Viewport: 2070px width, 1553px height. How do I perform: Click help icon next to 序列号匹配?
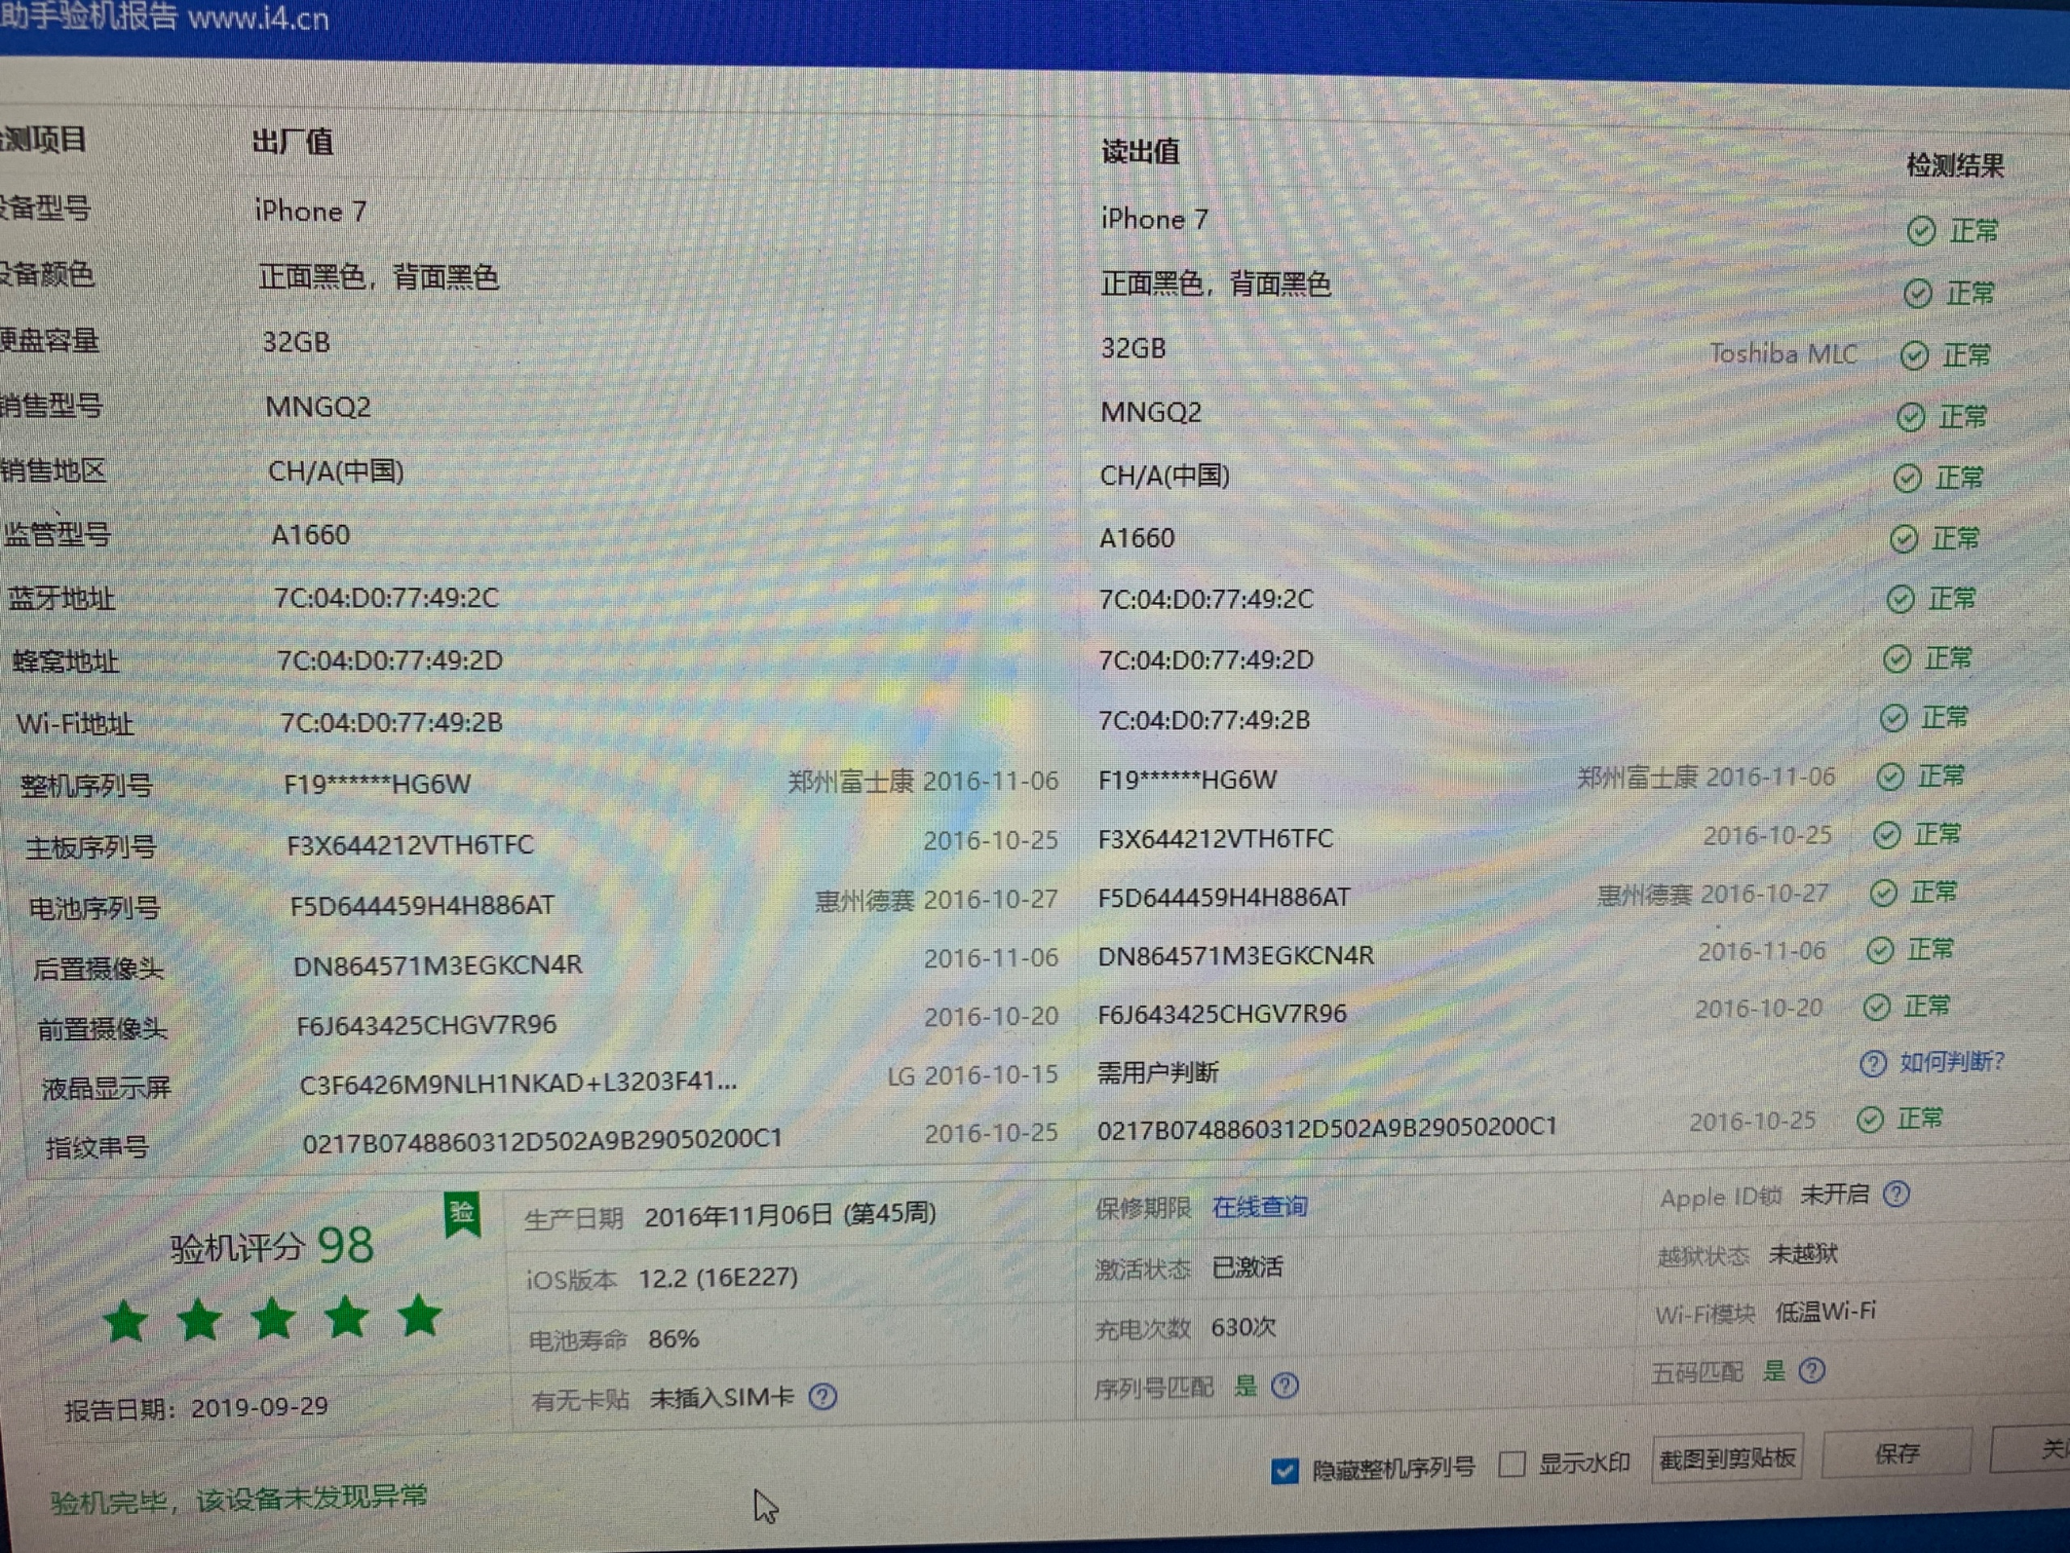pos(1286,1386)
